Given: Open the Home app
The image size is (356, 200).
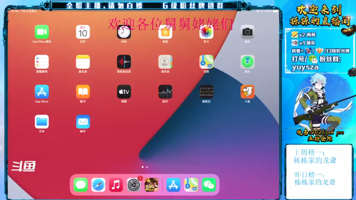Looking at the screenshot, I should [165, 32].
